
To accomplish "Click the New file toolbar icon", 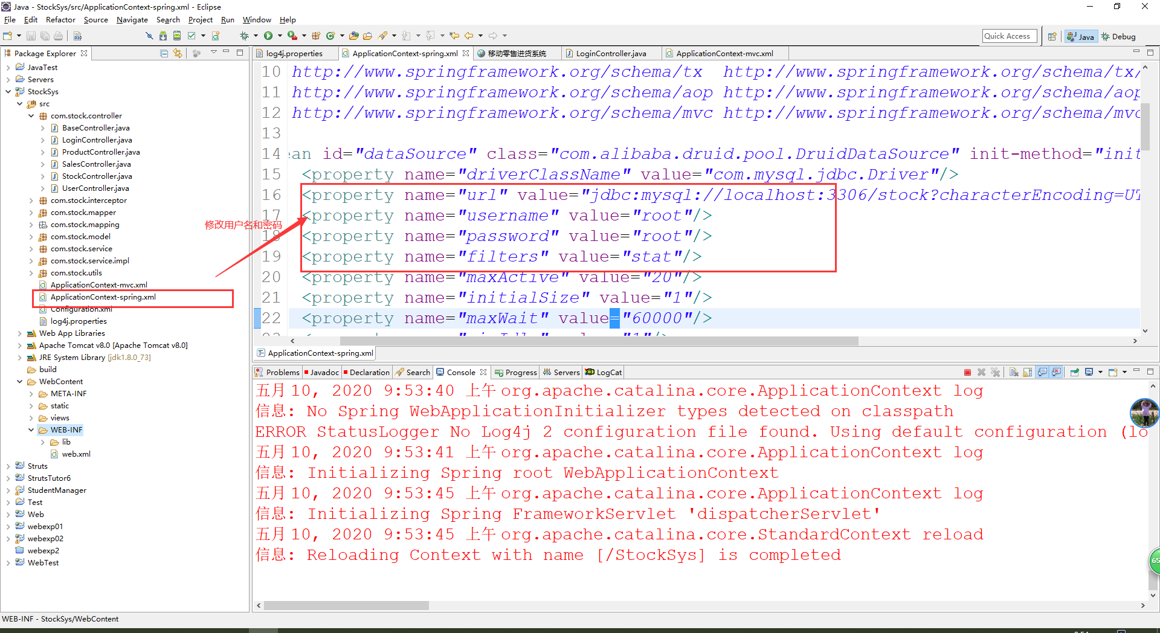I will point(8,36).
